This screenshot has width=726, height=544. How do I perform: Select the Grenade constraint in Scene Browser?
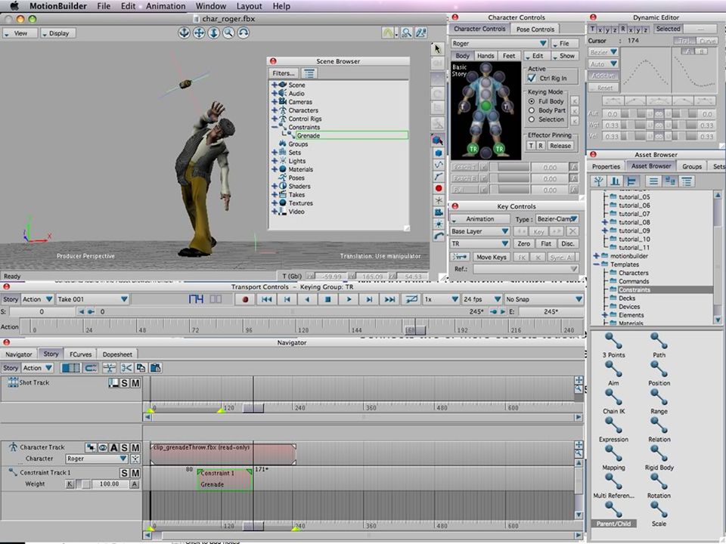(352, 135)
